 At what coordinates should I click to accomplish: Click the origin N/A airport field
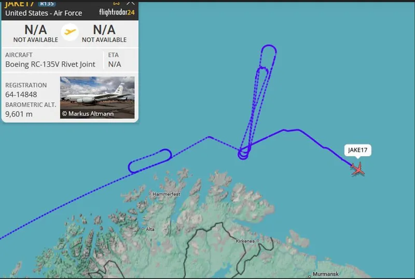36,33
